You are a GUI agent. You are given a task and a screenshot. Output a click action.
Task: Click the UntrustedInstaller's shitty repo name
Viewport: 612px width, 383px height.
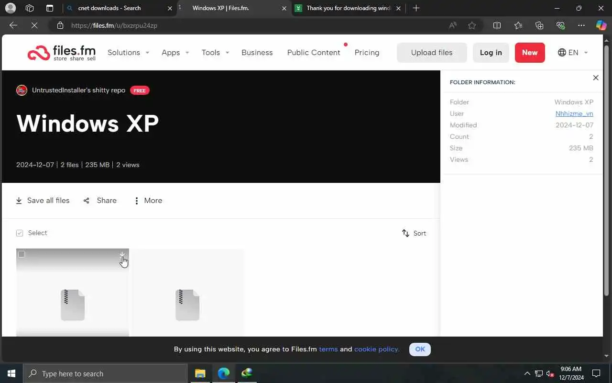(78, 90)
